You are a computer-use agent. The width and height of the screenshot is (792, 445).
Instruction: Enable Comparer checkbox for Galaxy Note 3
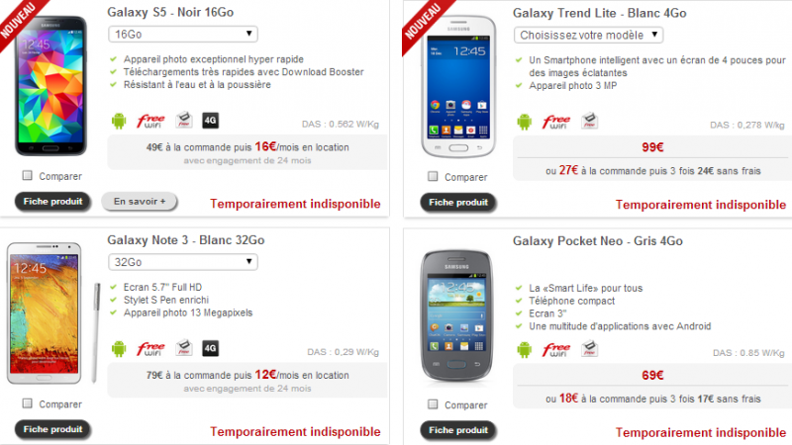click(28, 403)
